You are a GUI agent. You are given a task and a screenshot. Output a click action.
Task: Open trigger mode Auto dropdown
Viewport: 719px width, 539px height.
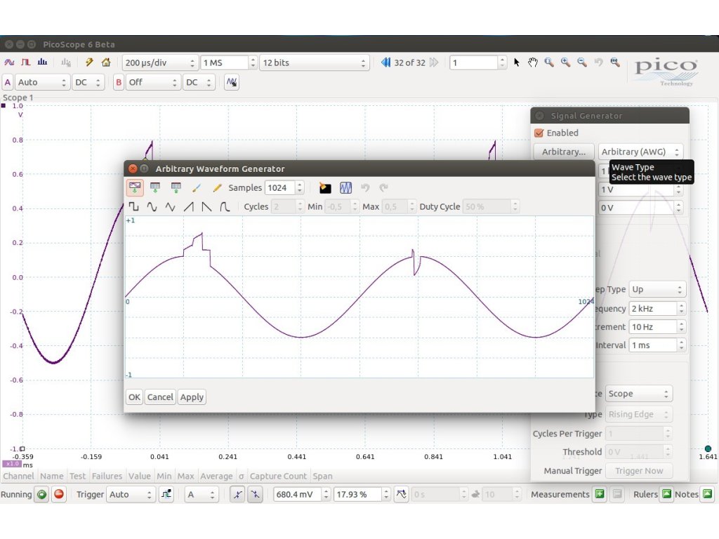coord(131,495)
